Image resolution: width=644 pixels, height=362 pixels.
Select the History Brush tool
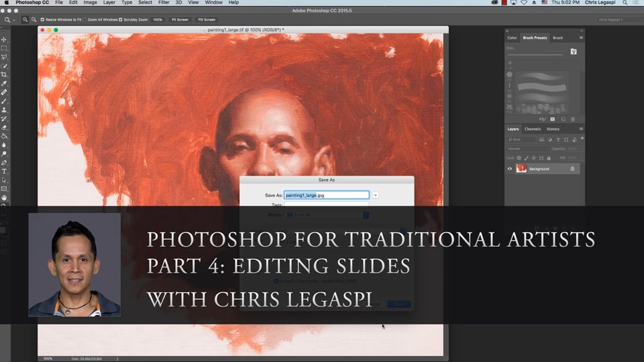4,119
